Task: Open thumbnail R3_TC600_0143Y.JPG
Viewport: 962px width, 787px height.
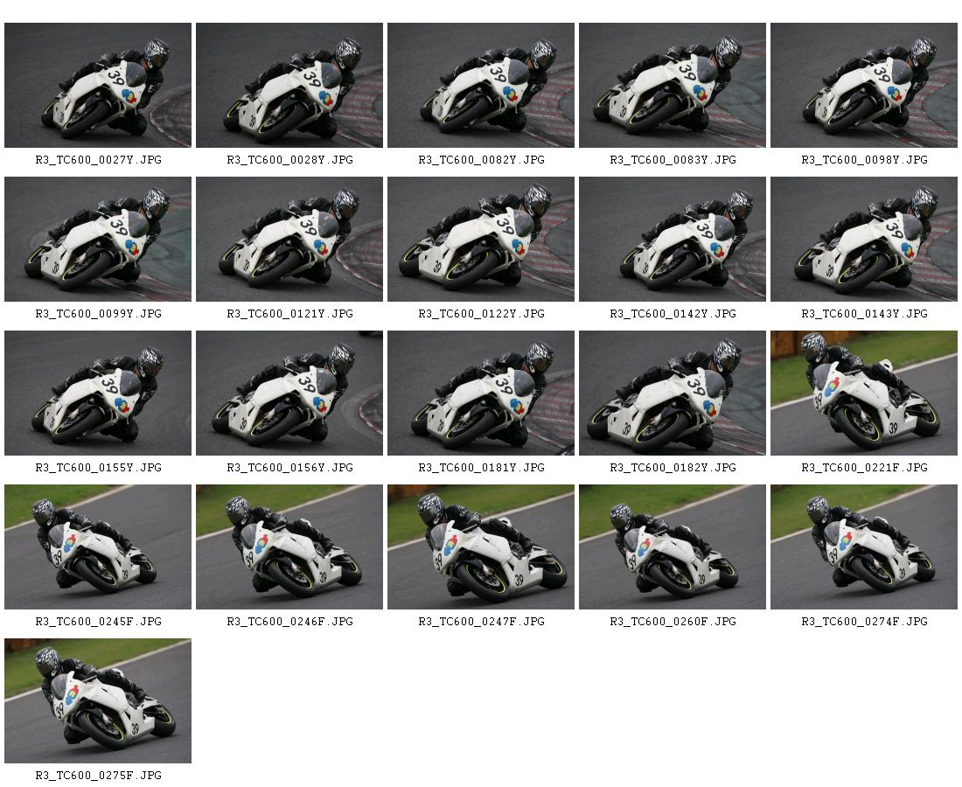Action: pos(864,240)
